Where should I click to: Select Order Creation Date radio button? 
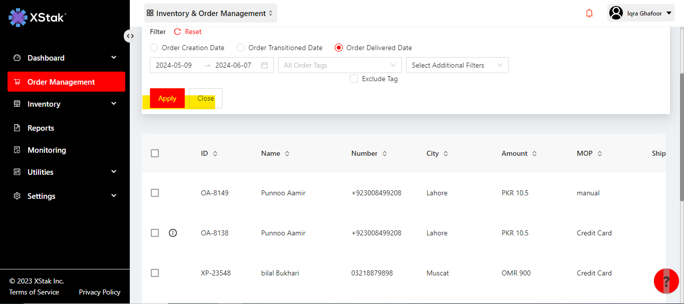154,48
